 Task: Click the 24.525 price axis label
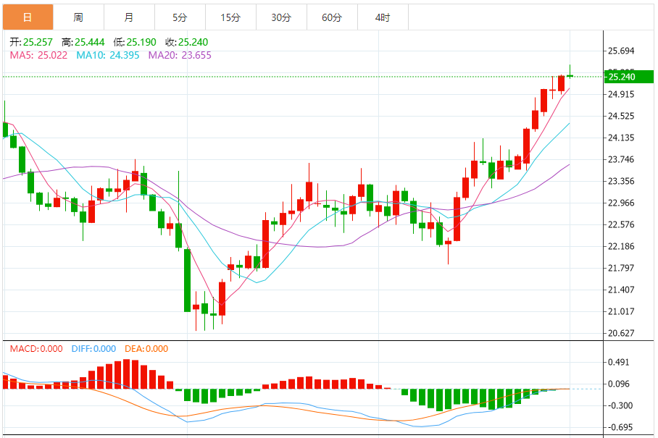pos(621,116)
